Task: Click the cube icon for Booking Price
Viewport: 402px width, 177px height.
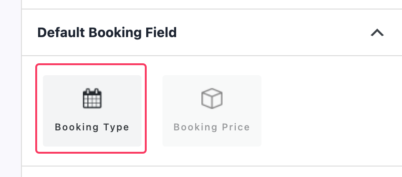Action: (x=212, y=98)
